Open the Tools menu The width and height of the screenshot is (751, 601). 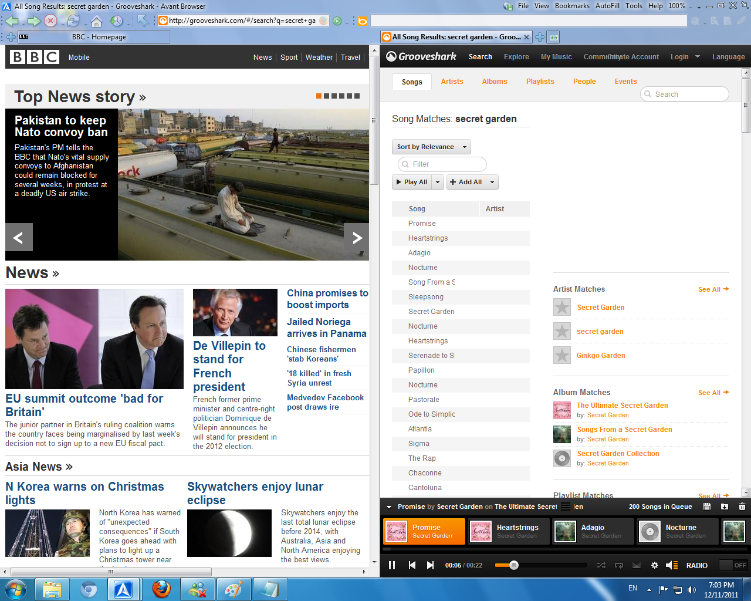pyautogui.click(x=634, y=6)
